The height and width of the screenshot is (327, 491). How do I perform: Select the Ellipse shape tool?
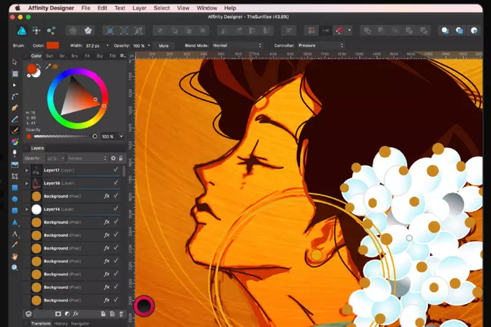pos(15,199)
